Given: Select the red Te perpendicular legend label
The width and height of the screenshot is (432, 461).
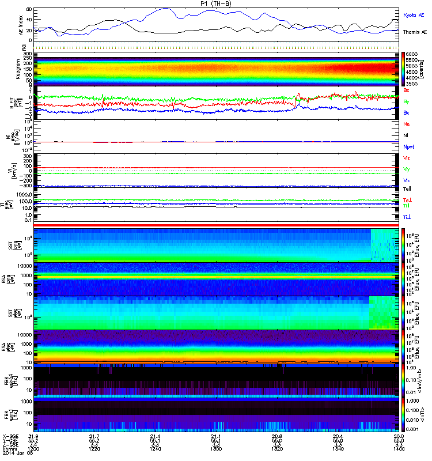Looking at the screenshot, I should click(407, 200).
